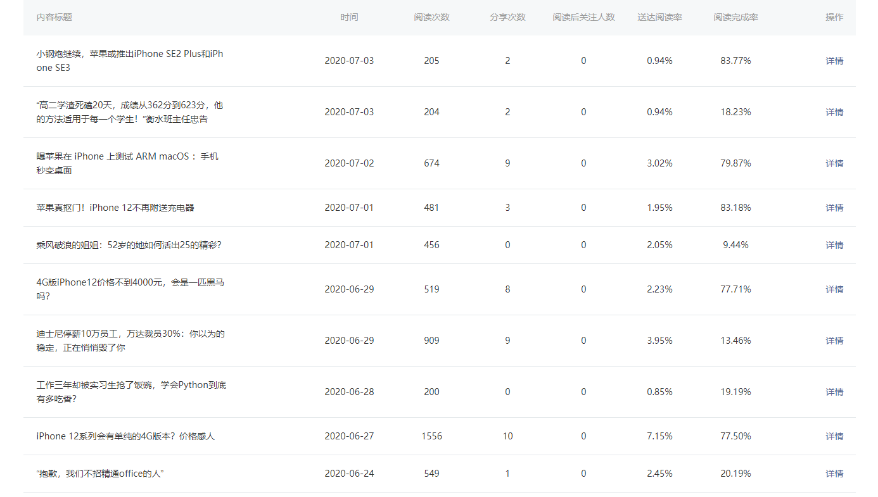Click delivery read rate 0.85%
The image size is (878, 497).
[x=659, y=392]
